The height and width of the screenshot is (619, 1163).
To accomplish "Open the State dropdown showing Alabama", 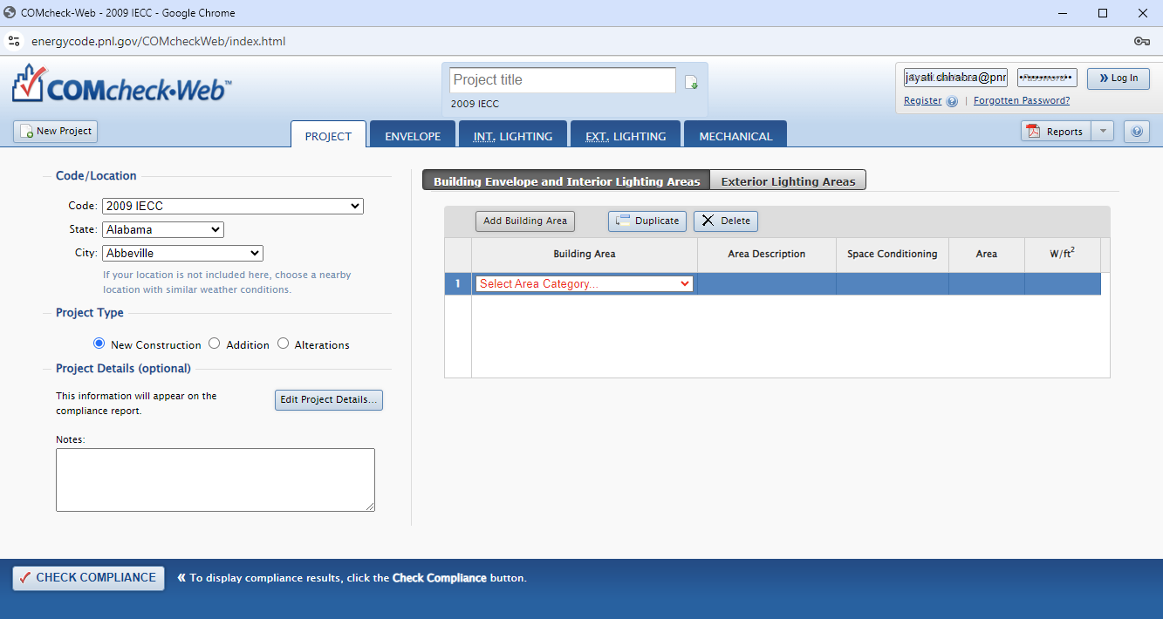I will pos(163,230).
